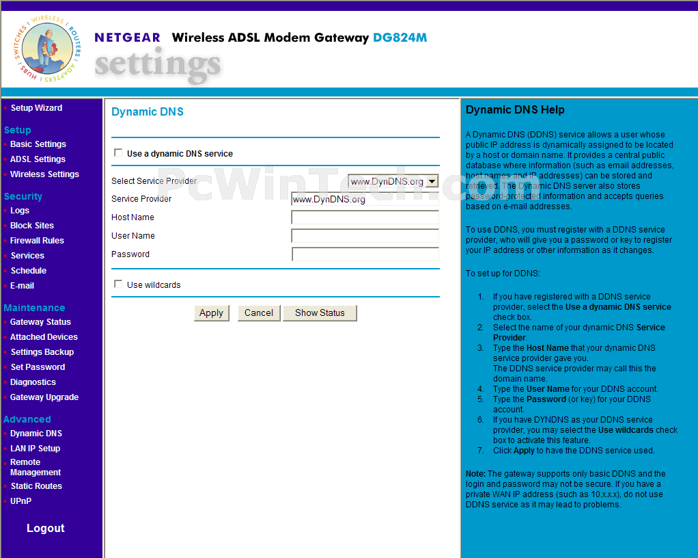This screenshot has height=558, width=698.
Task: Focus the Host Name input field
Action: point(365,217)
